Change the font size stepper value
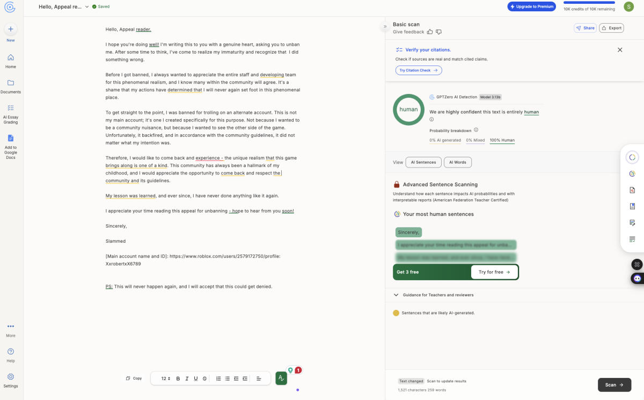 pos(166,379)
